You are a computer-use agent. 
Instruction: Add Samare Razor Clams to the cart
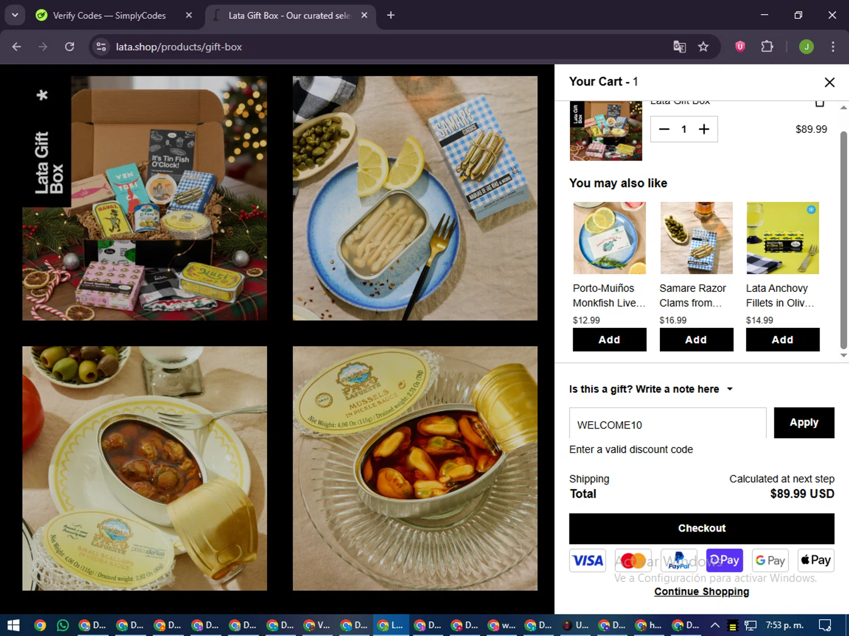coord(696,340)
